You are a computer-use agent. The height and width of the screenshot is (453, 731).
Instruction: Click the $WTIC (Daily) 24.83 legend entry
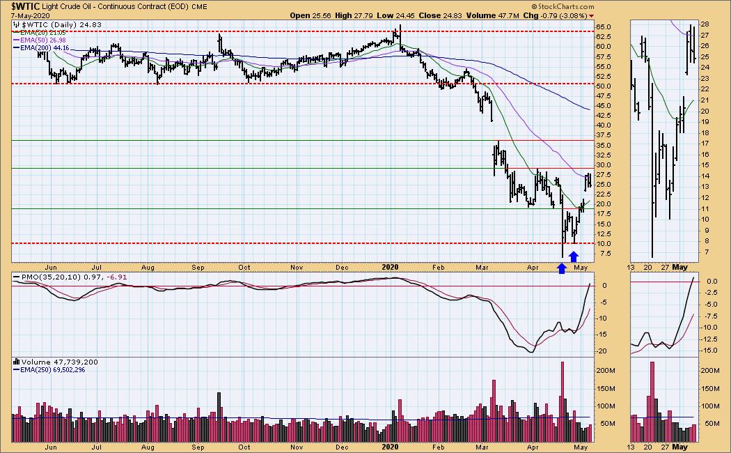pyautogui.click(x=61, y=24)
